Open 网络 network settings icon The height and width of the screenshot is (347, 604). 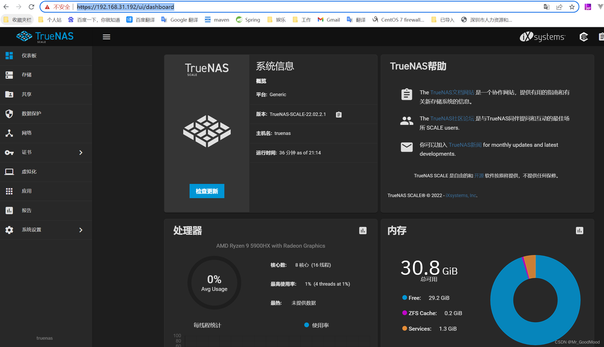click(9, 133)
